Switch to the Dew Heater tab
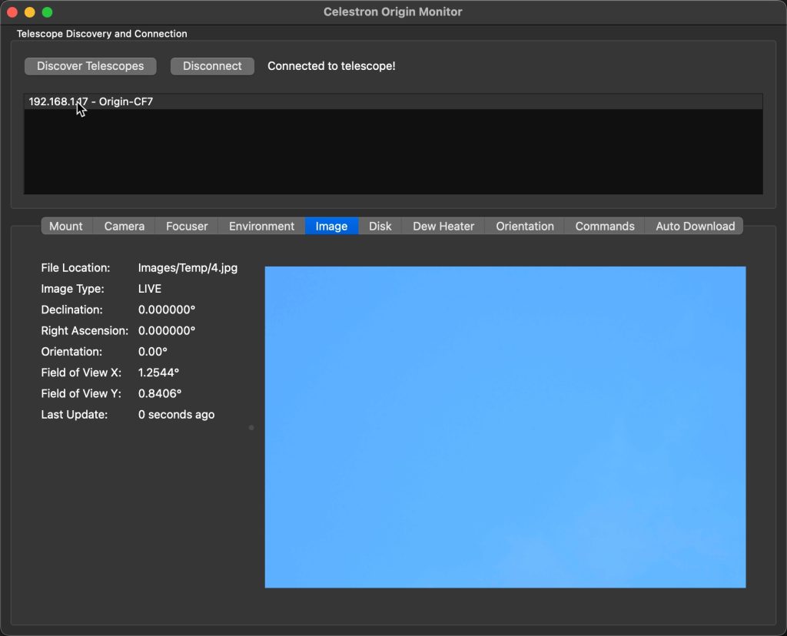787x636 pixels. tap(443, 227)
